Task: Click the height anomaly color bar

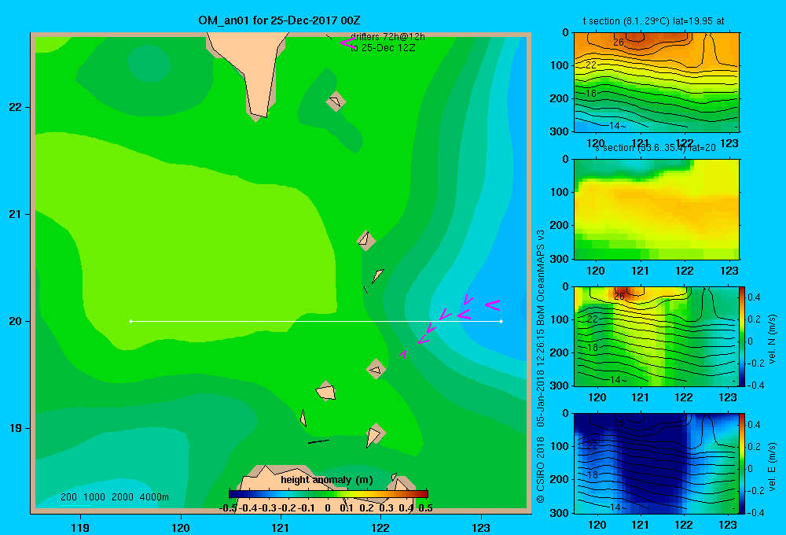Action: click(329, 494)
